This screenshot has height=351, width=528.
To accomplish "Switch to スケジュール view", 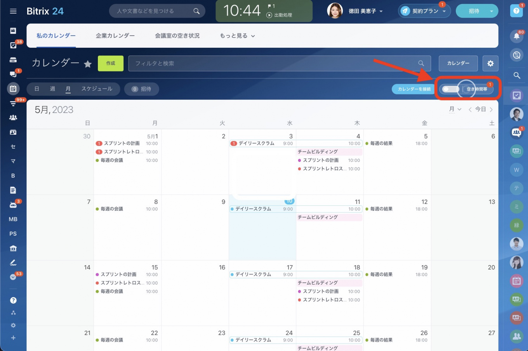I will [x=97, y=89].
